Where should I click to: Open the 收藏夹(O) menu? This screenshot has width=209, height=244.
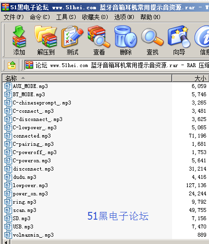[95, 17]
